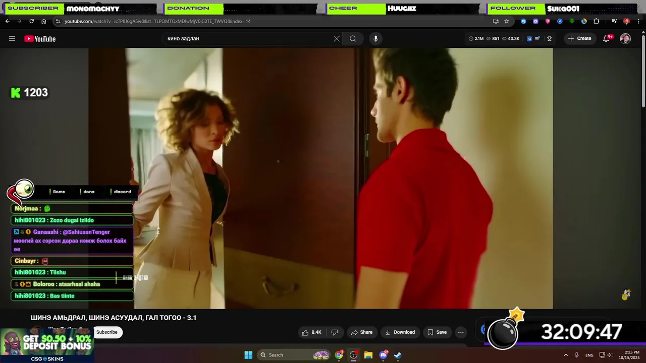
Task: Open Chrome profile avatar
Action: 626,21
